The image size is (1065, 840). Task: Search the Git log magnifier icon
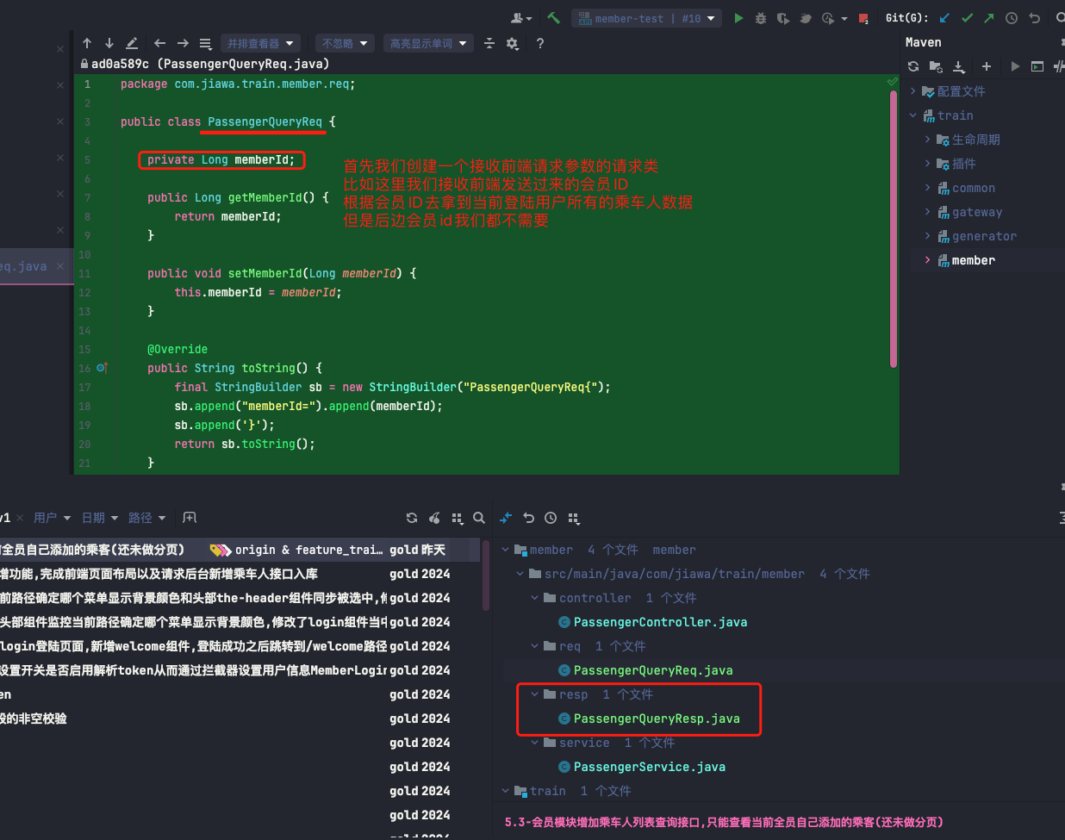[479, 518]
